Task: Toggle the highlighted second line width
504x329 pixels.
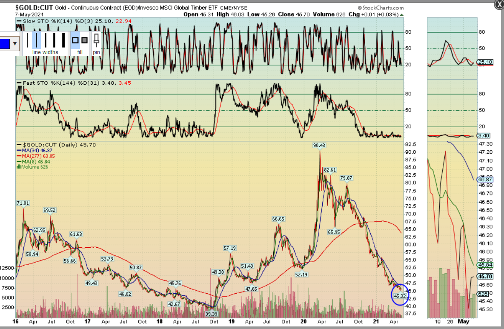Action: (x=37, y=40)
